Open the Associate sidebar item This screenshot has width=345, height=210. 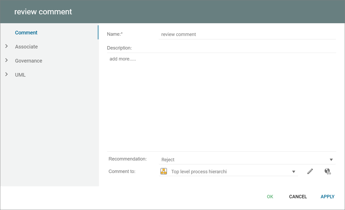pos(27,47)
